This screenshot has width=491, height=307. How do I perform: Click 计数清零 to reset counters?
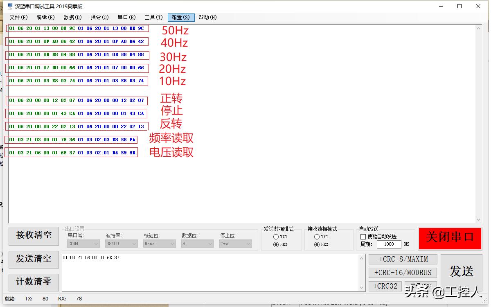coord(34,282)
